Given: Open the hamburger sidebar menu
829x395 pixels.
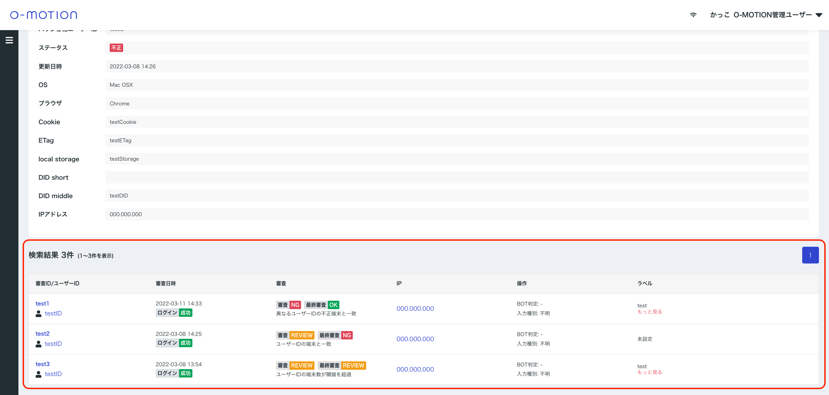Looking at the screenshot, I should coord(9,40).
